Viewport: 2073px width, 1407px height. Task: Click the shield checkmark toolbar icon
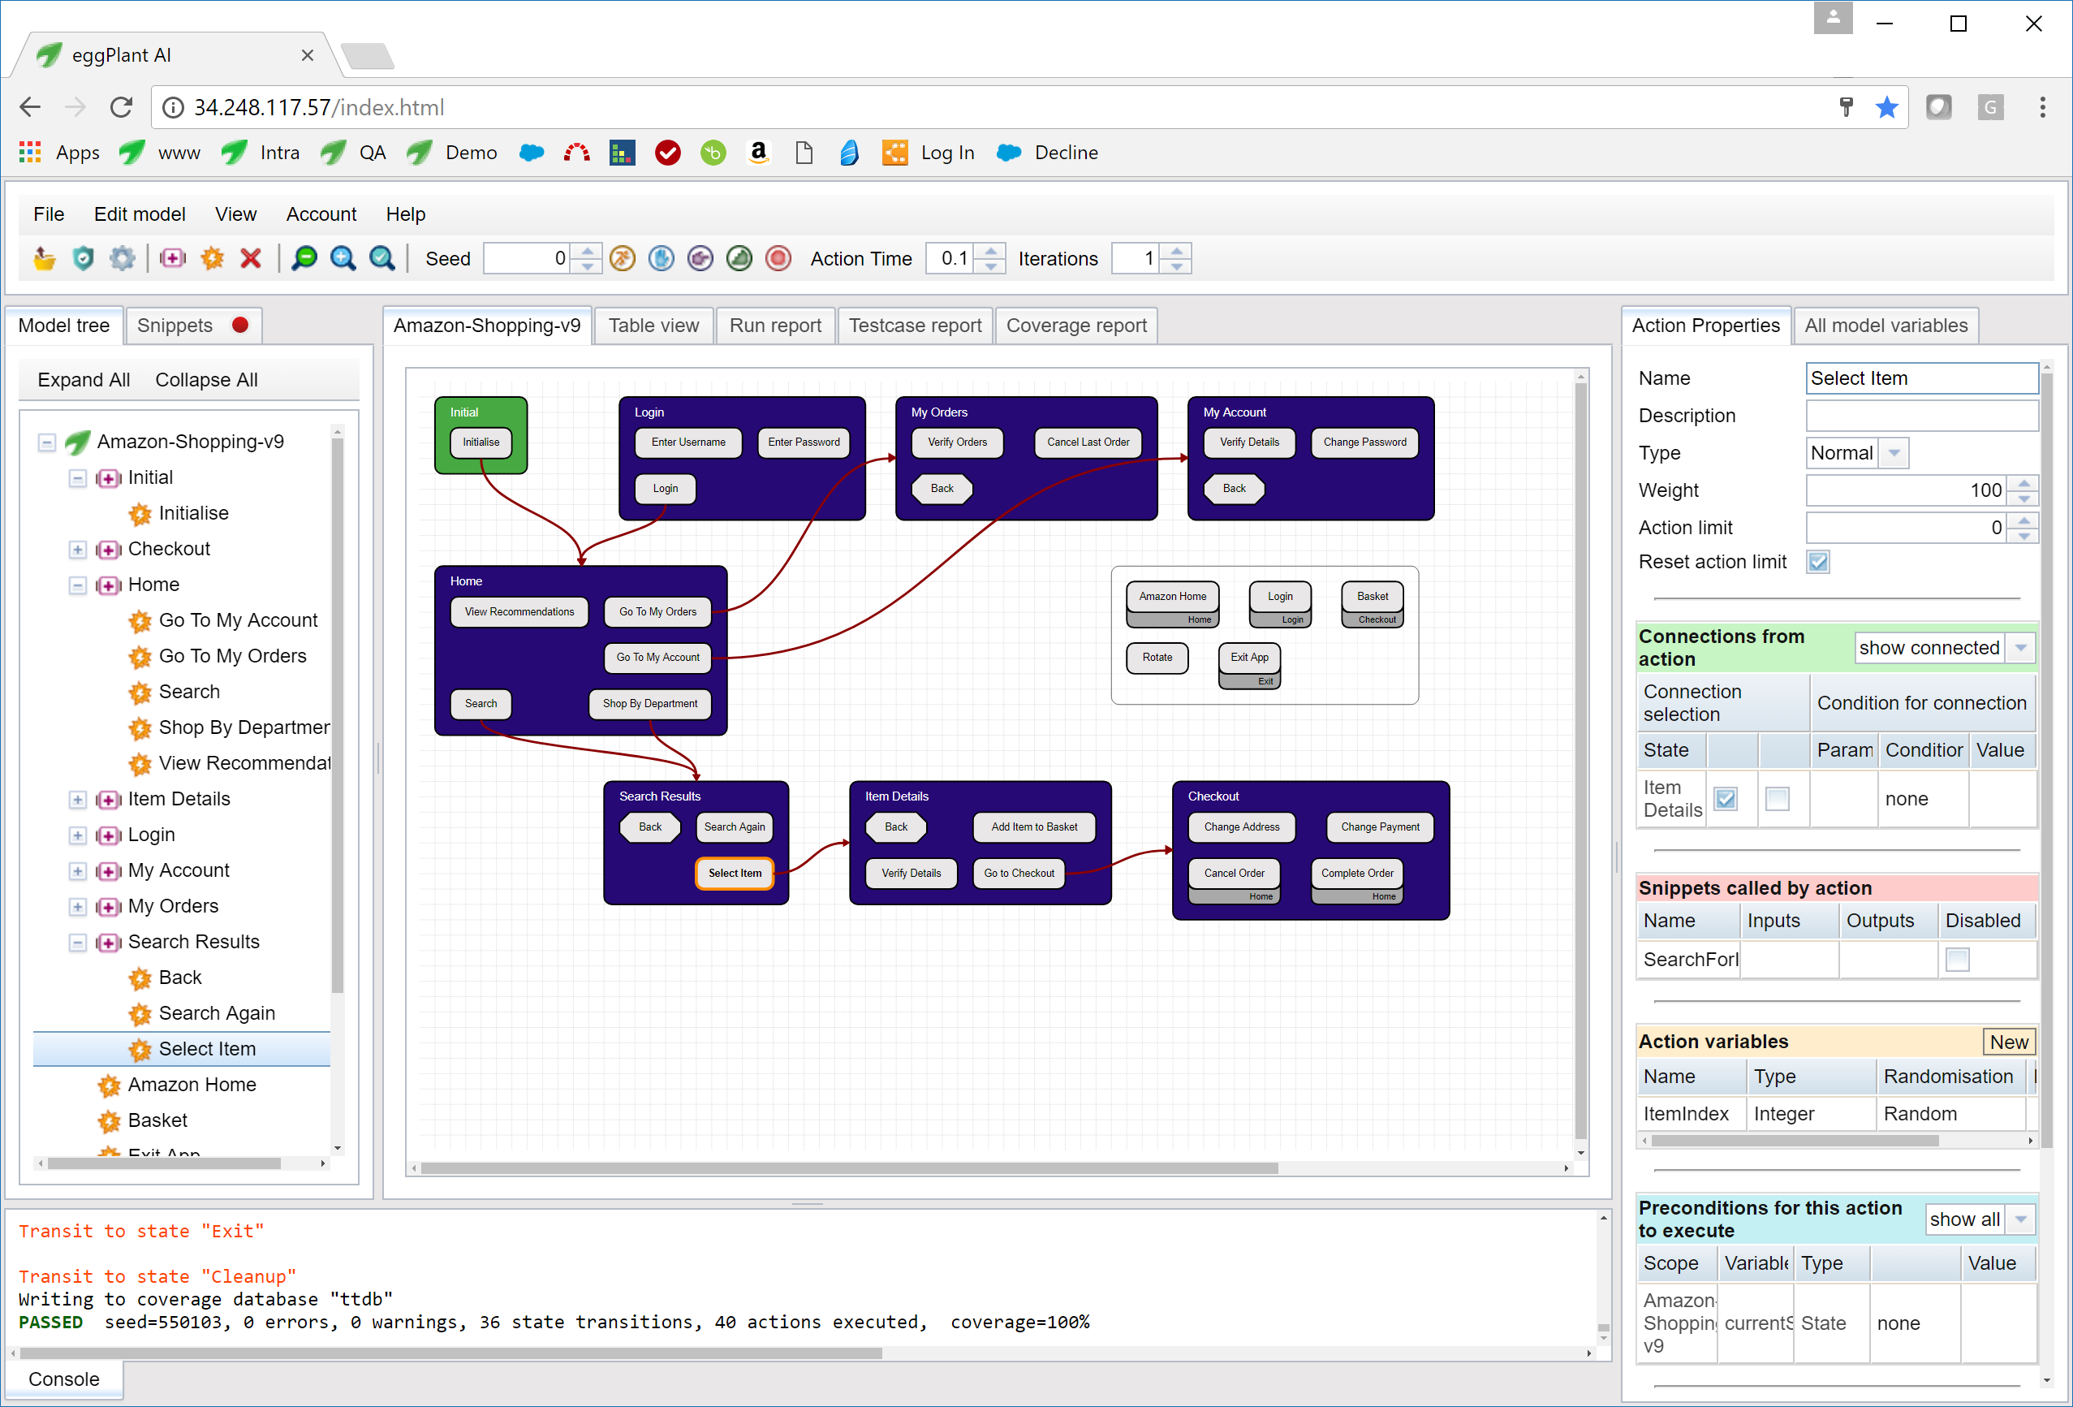[x=83, y=259]
